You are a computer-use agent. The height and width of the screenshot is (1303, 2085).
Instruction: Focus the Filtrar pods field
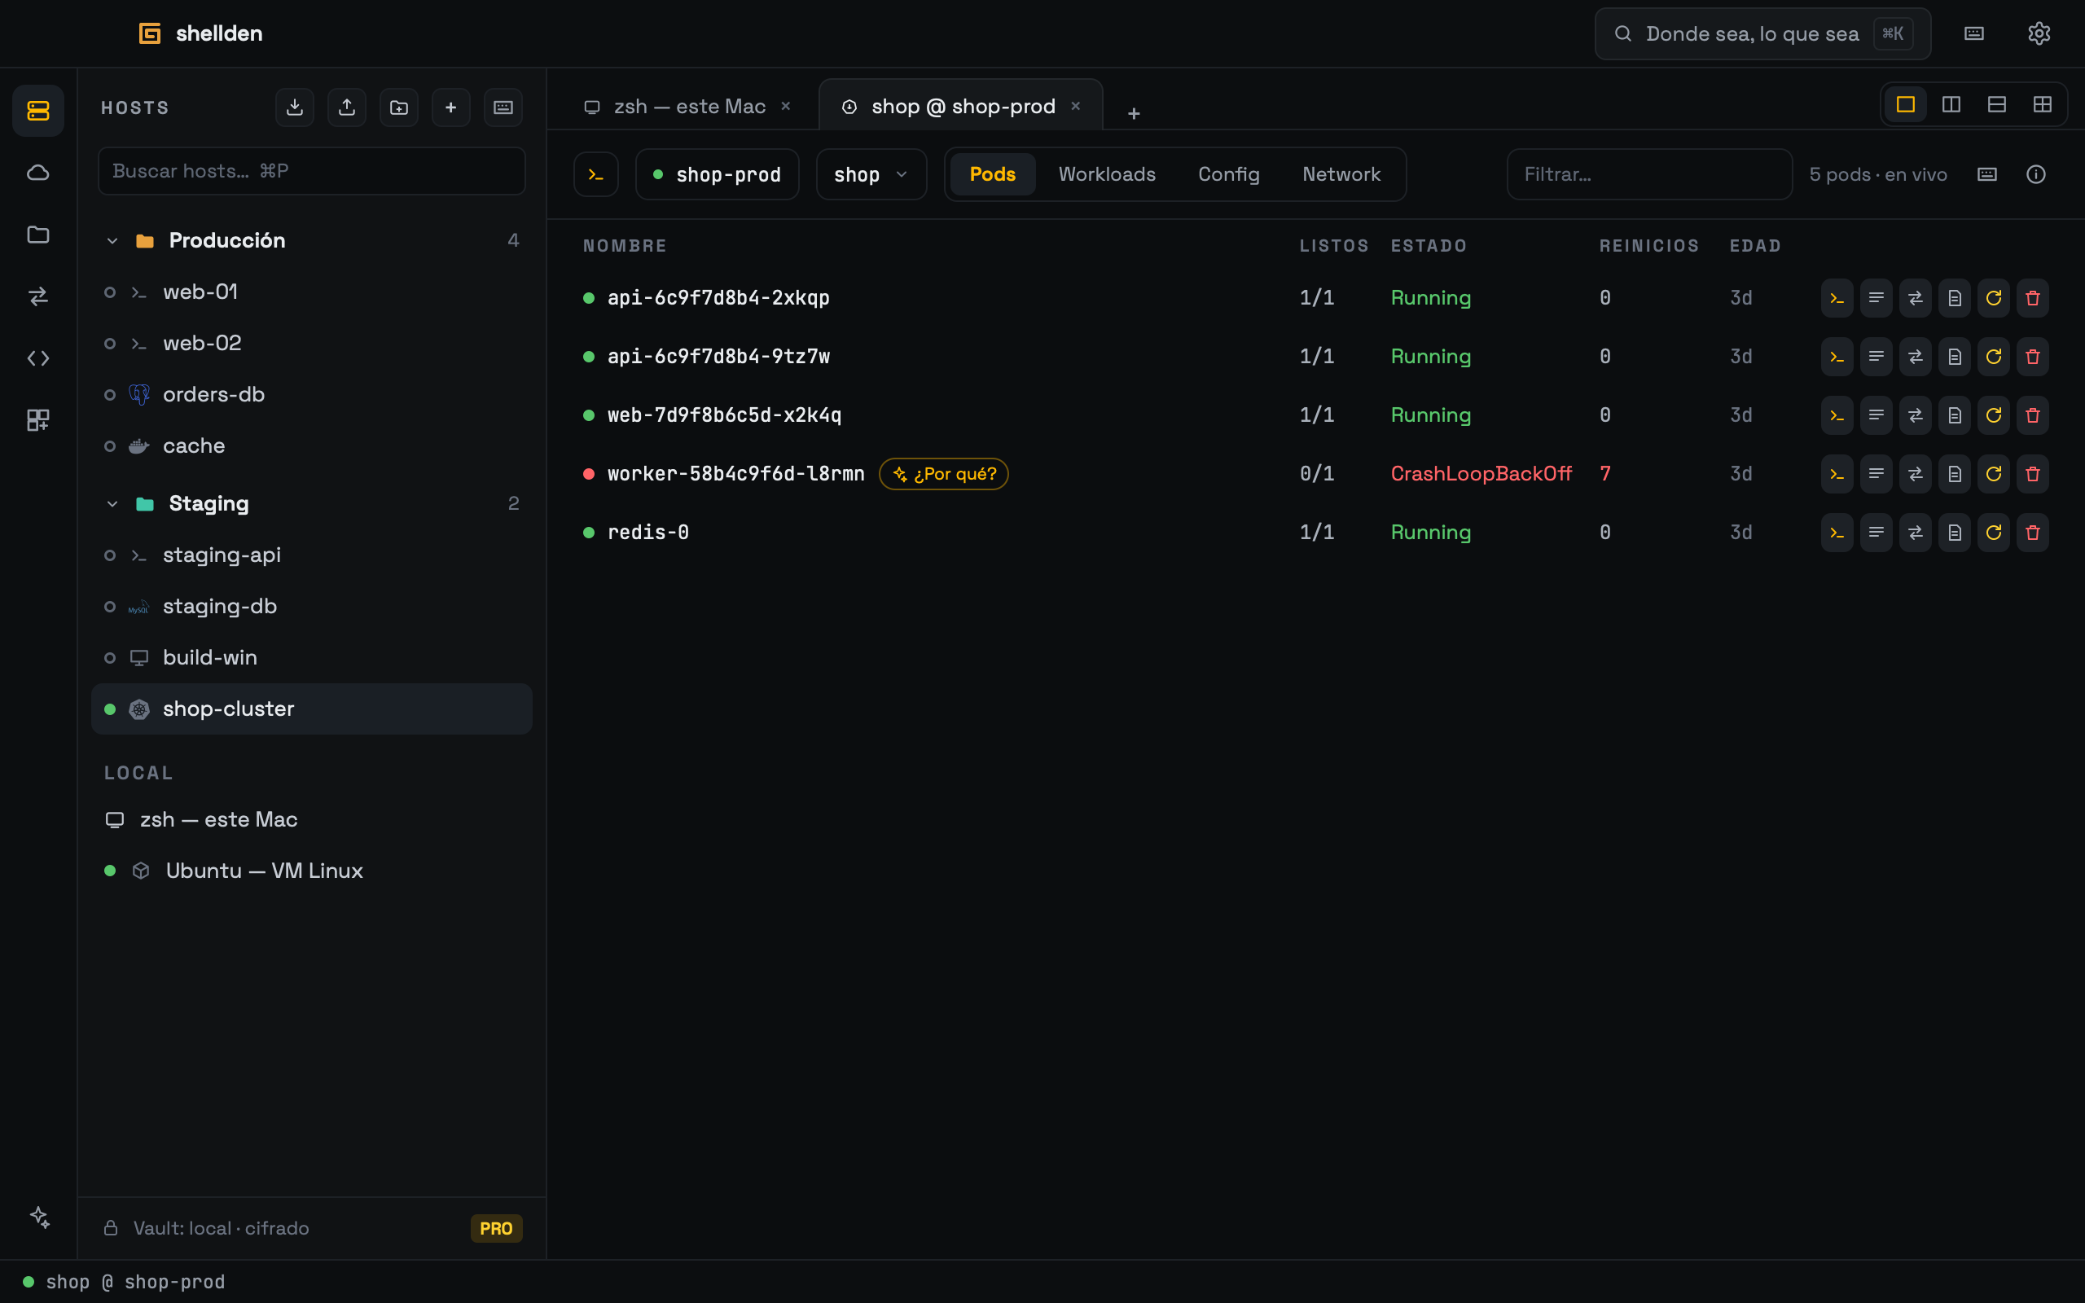click(x=1649, y=174)
